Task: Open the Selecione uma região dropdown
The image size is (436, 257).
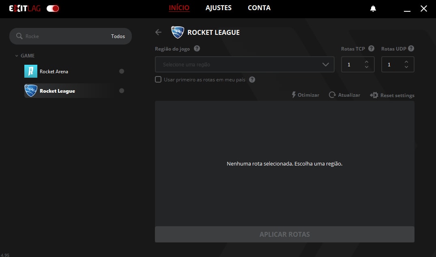Action: pos(245,64)
